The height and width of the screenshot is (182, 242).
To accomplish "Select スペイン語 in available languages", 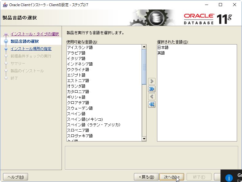I will 104,114.
